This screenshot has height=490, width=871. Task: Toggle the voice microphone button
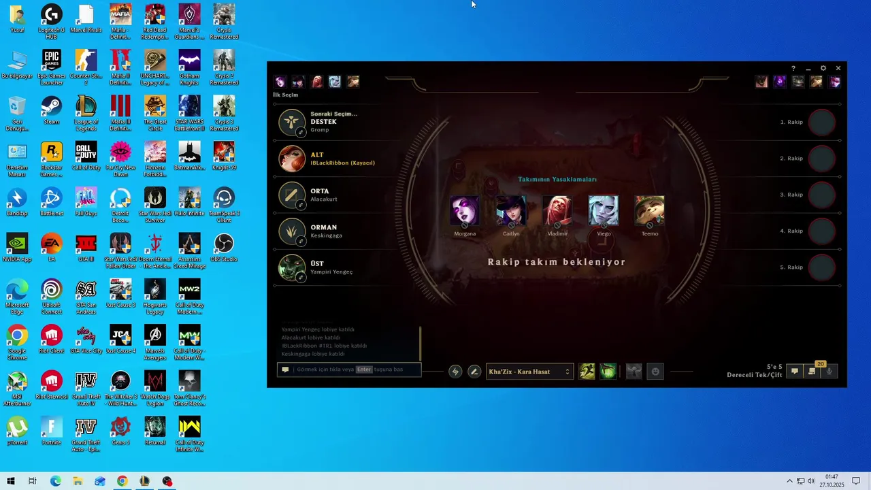pos(829,371)
